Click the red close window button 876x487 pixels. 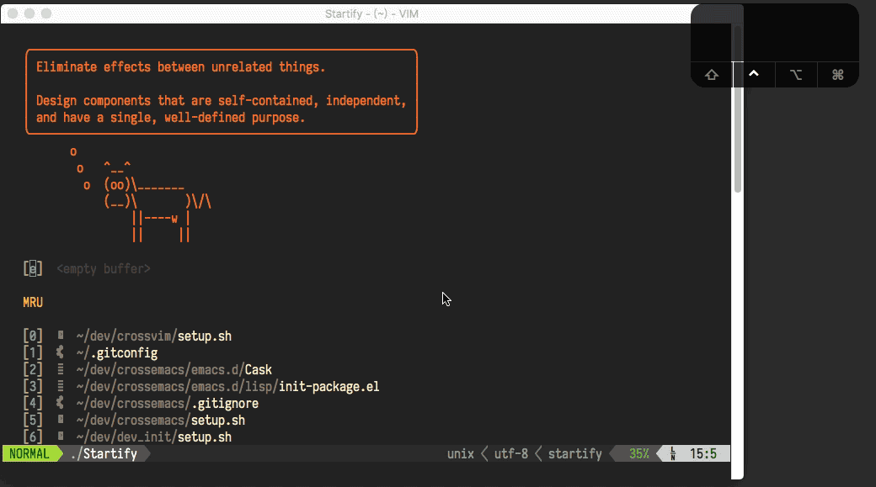coord(13,13)
